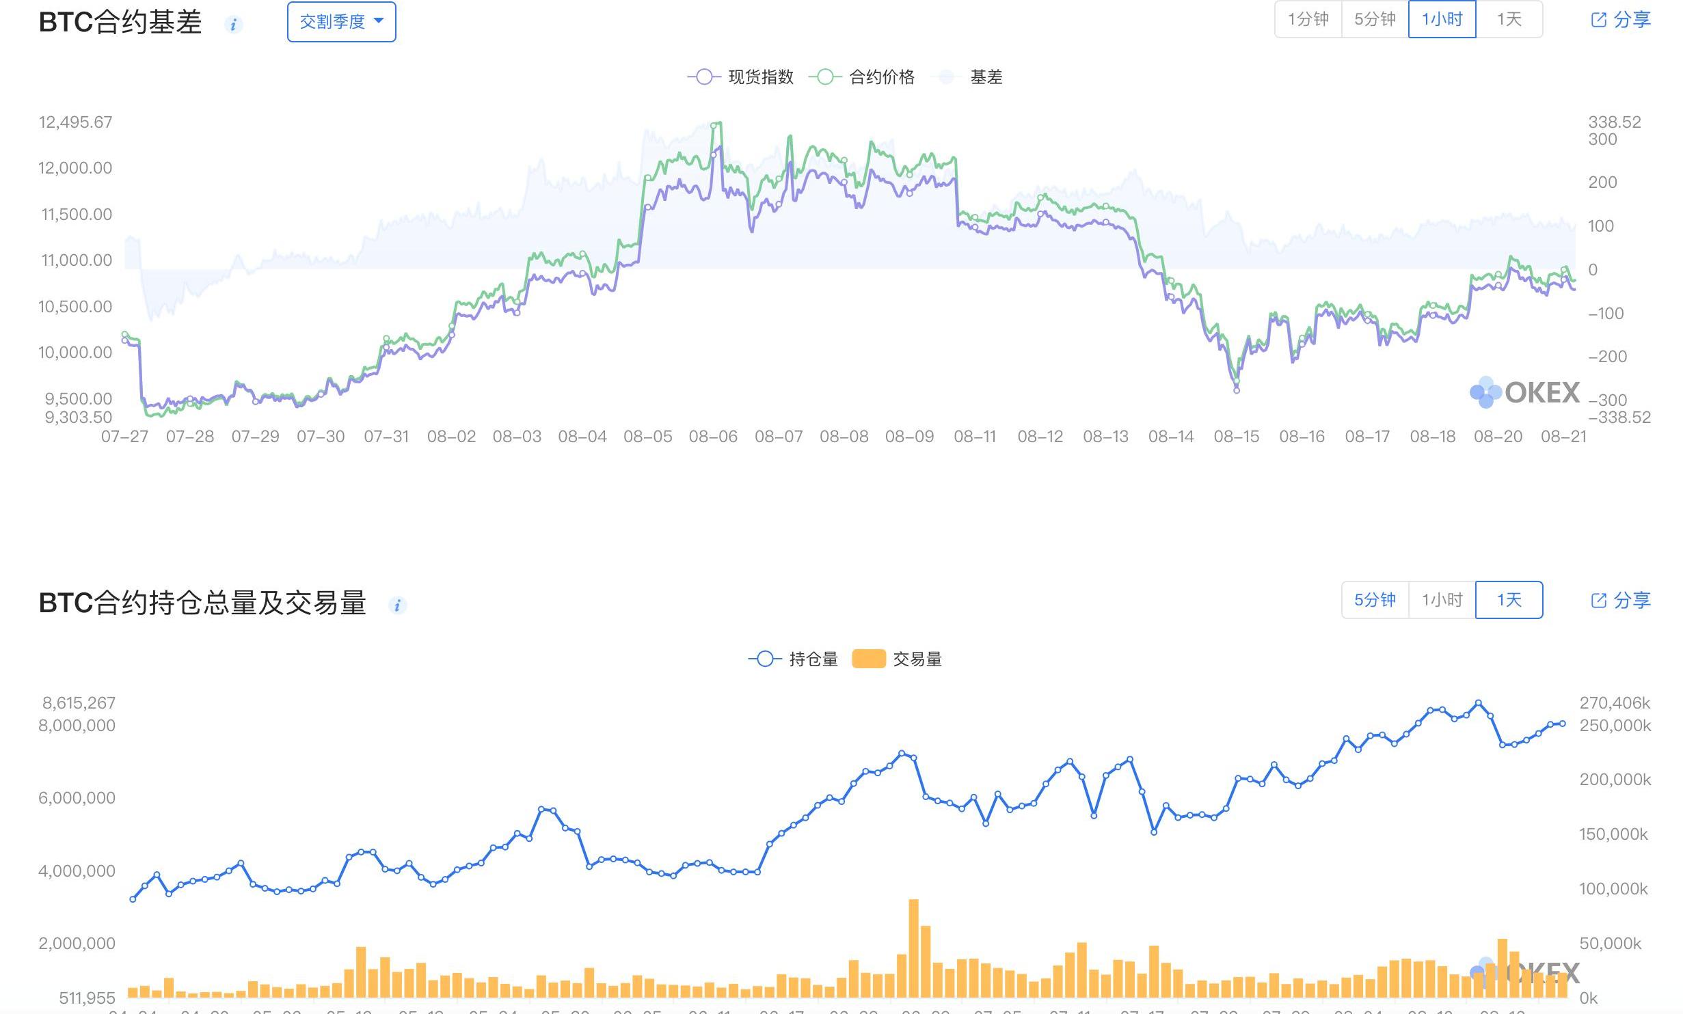Switch basis chart to 5分钟 interval
Screen dimensions: 1683x1014
(1375, 19)
